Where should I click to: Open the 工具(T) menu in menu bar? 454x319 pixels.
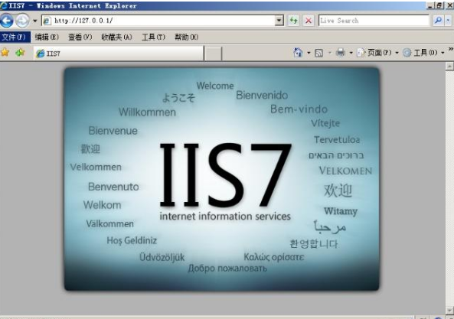[153, 37]
